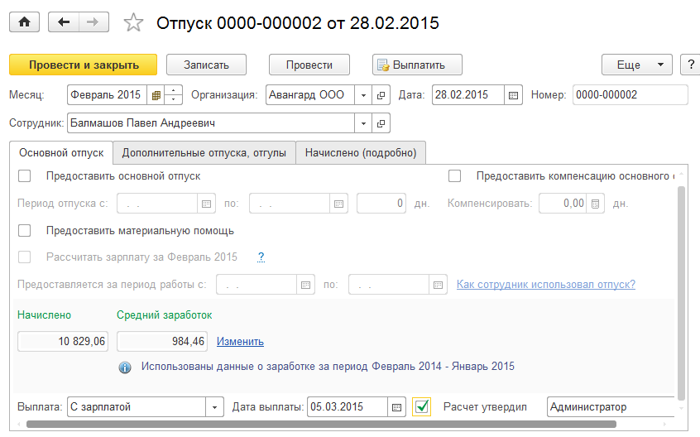Open the Начислено (подробно) tab
Viewport: 700px width, 437px height.
361,152
